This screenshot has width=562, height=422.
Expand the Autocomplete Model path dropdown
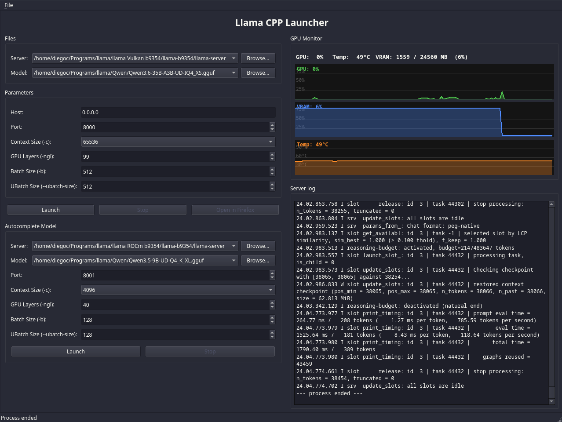click(x=234, y=261)
